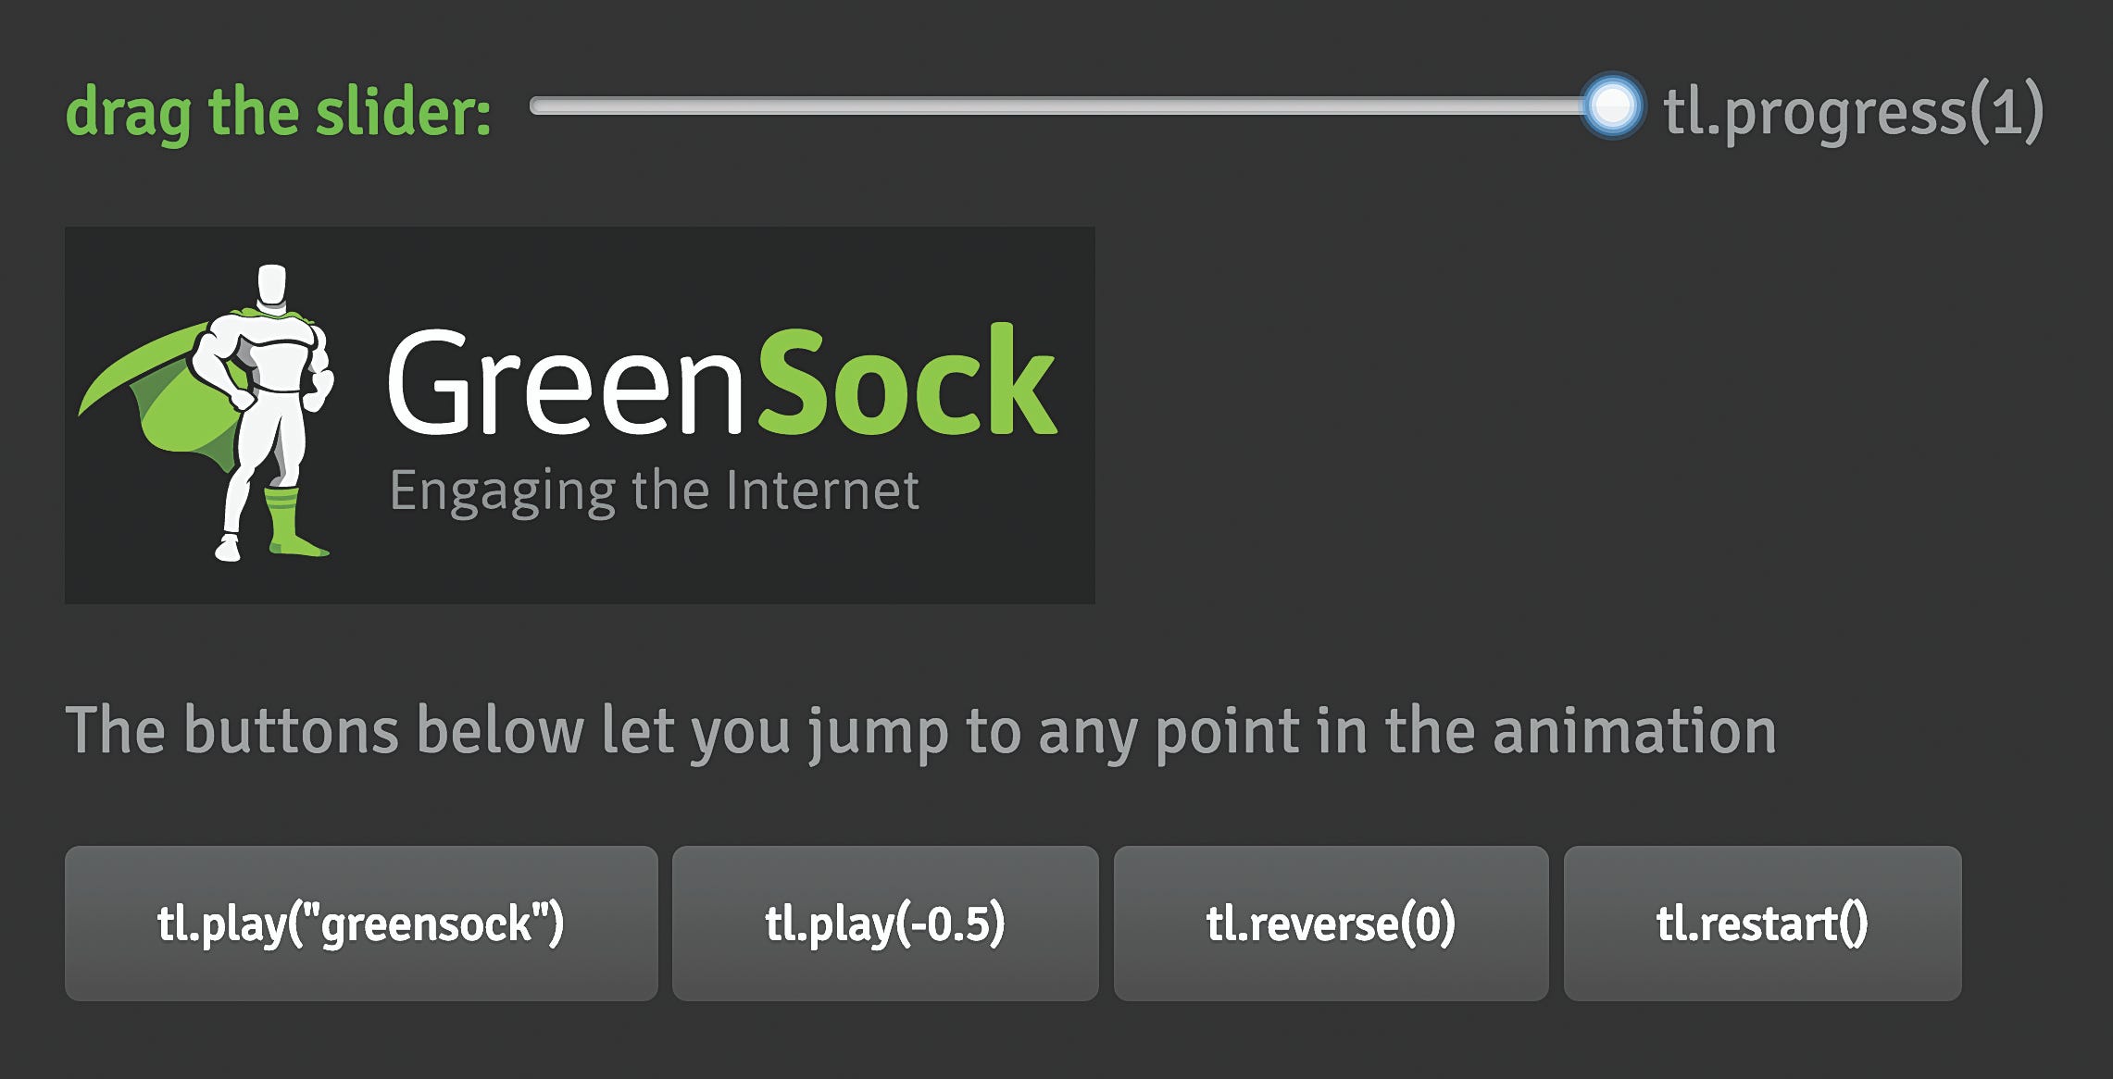Restart timeline with tl.restart() button
The image size is (2113, 1079).
pyautogui.click(x=1762, y=923)
